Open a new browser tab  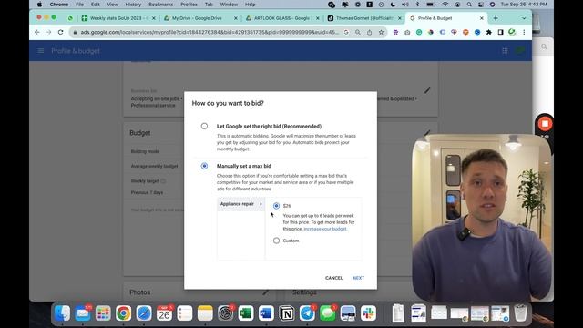(x=496, y=18)
